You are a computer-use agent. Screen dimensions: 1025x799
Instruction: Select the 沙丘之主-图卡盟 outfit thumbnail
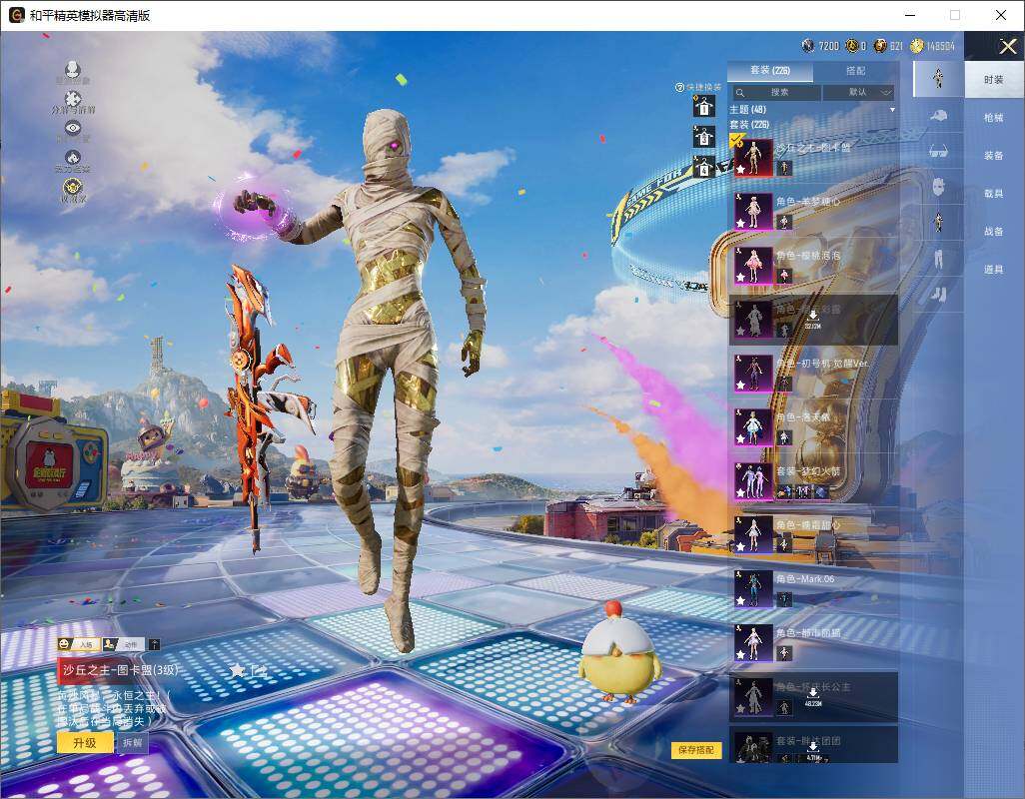coord(753,158)
